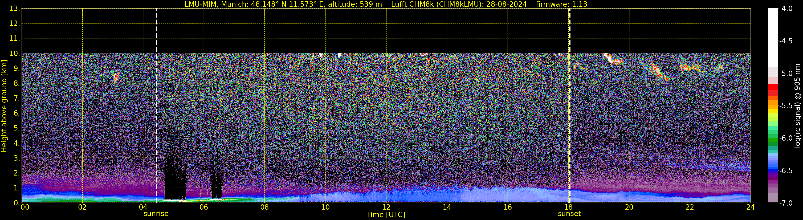Viewport: 803px width, 220px height.
Task: Click the height axis tick '5.'
Action: tap(17, 128)
